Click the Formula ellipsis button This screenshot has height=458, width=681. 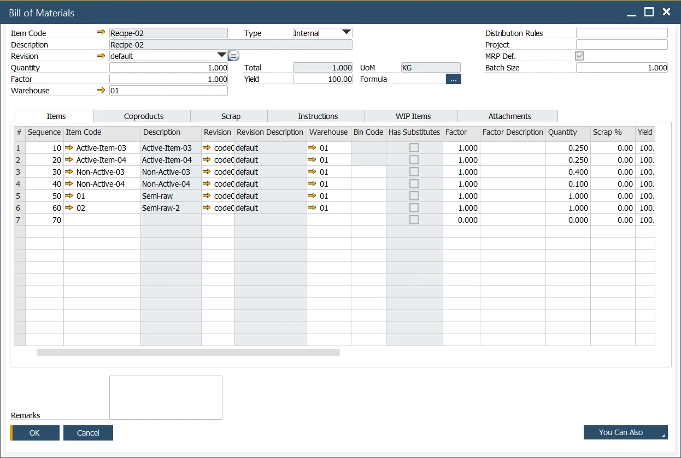(454, 79)
